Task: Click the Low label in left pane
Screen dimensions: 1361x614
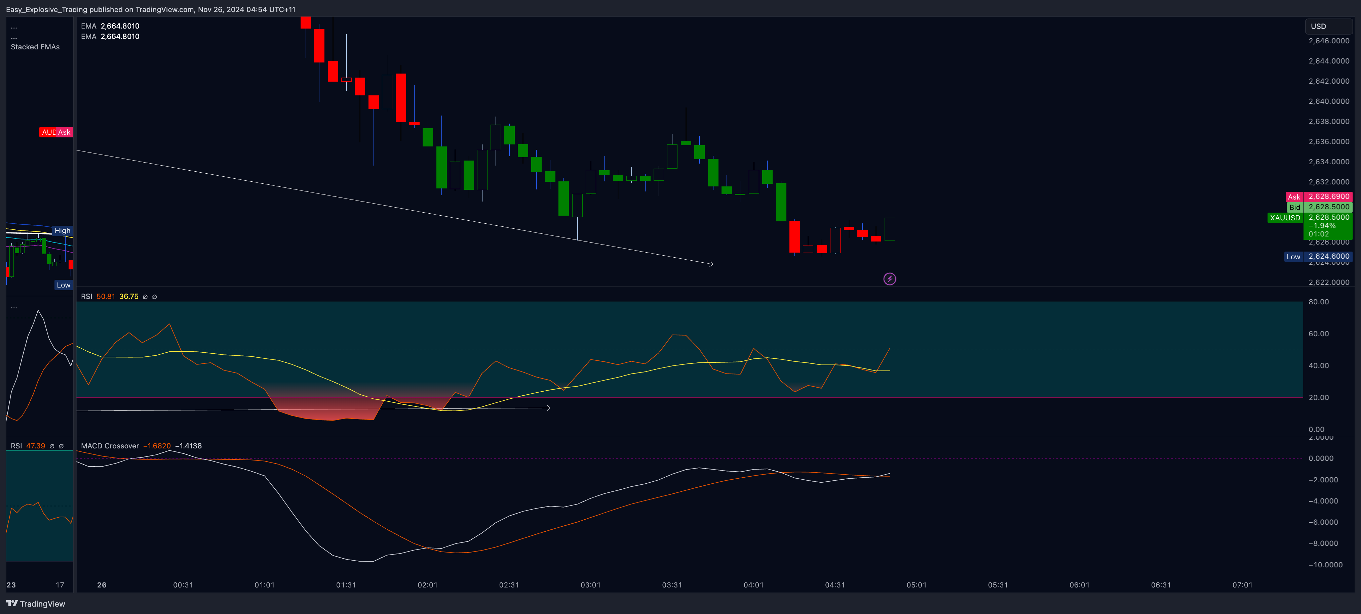Action: point(64,285)
